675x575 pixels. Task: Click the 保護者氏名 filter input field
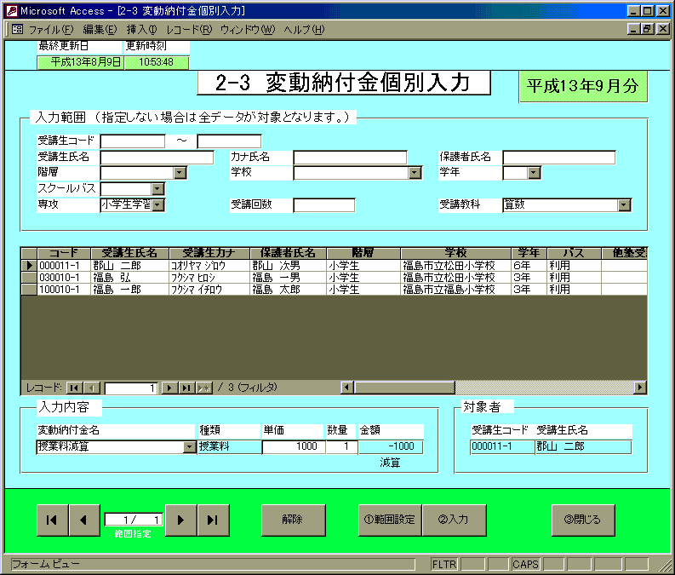[x=559, y=158]
